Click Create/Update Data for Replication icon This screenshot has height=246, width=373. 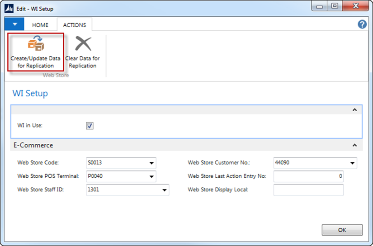click(35, 44)
